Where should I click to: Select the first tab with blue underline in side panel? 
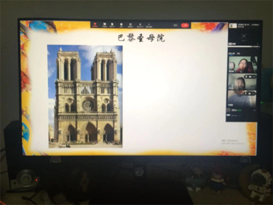(x=232, y=54)
